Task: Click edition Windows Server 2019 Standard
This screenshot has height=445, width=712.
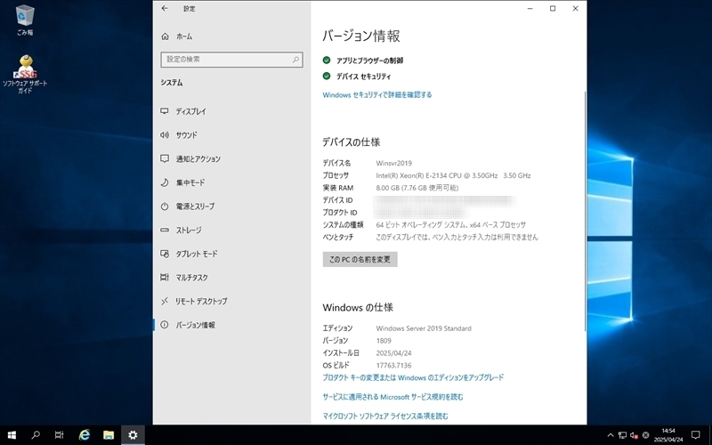Action: tap(424, 328)
